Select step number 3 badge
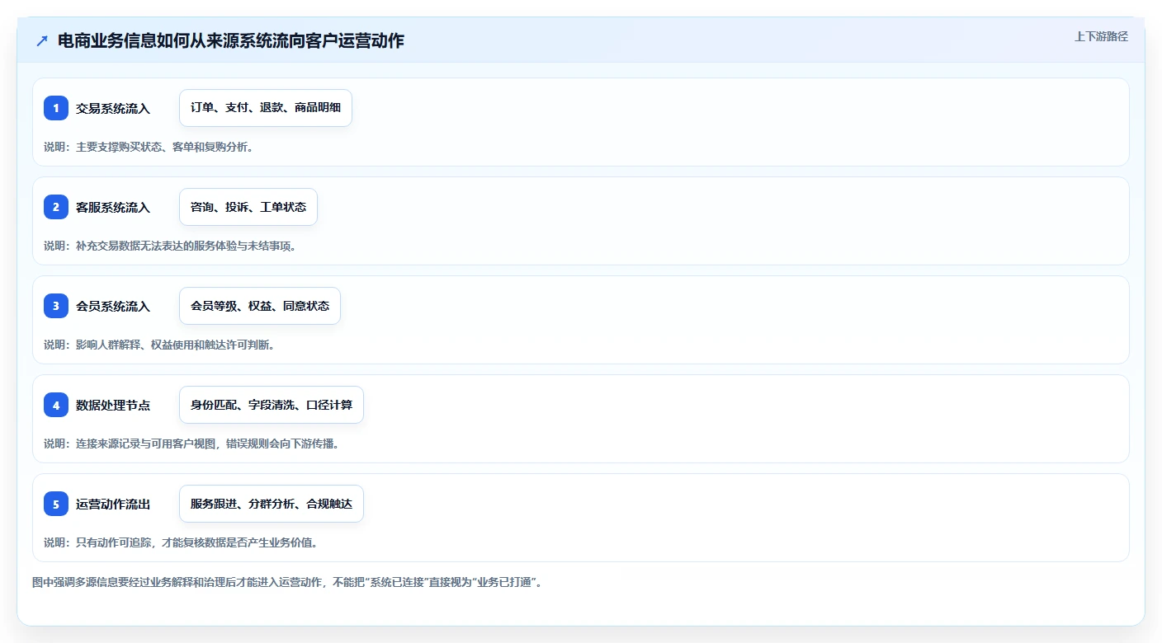1162x643 pixels. [56, 306]
